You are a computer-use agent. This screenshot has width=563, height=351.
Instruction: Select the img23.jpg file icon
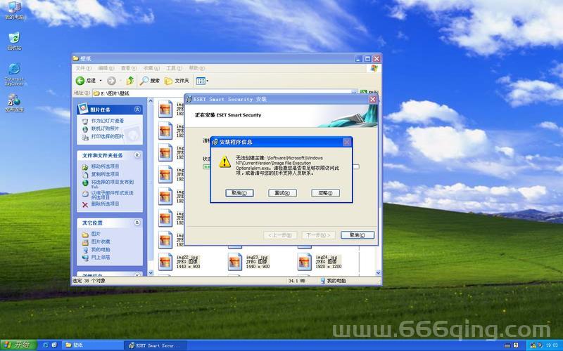tap(235, 262)
